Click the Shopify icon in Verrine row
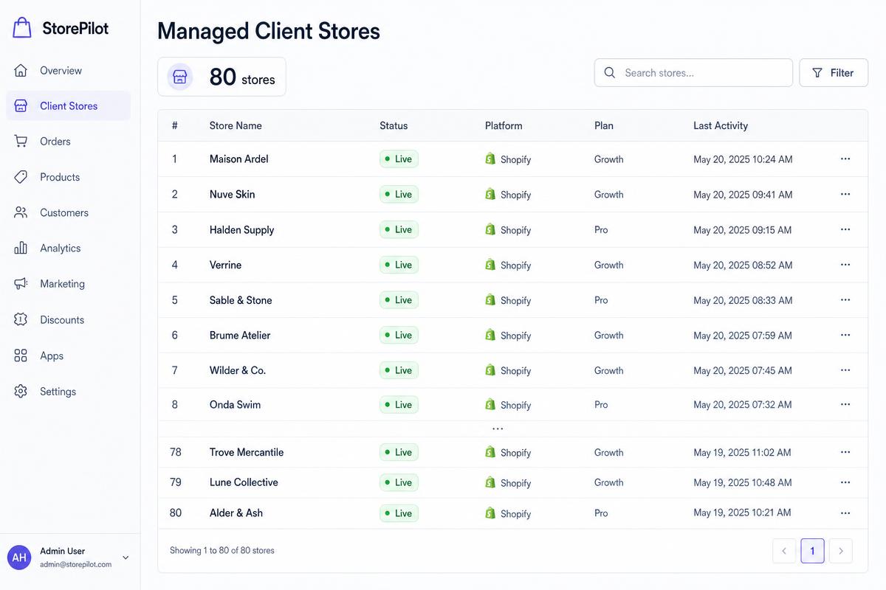Viewport: 886px width, 590px height. 490,265
